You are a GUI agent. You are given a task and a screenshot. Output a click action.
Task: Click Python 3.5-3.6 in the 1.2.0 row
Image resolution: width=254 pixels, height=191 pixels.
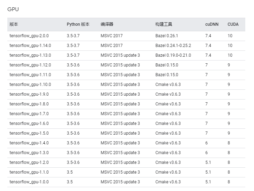[x=73, y=162]
